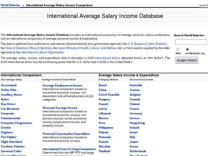This screenshot has width=208, height=156.
Task: Open U.S. Bureau of Labor Statistics link
Action: point(148,44)
